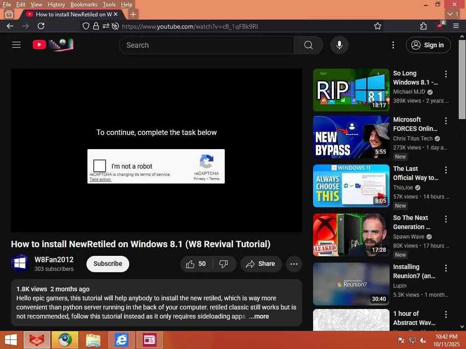Subscribe to W8Fan2012 channel
The height and width of the screenshot is (349, 466).
click(x=107, y=264)
